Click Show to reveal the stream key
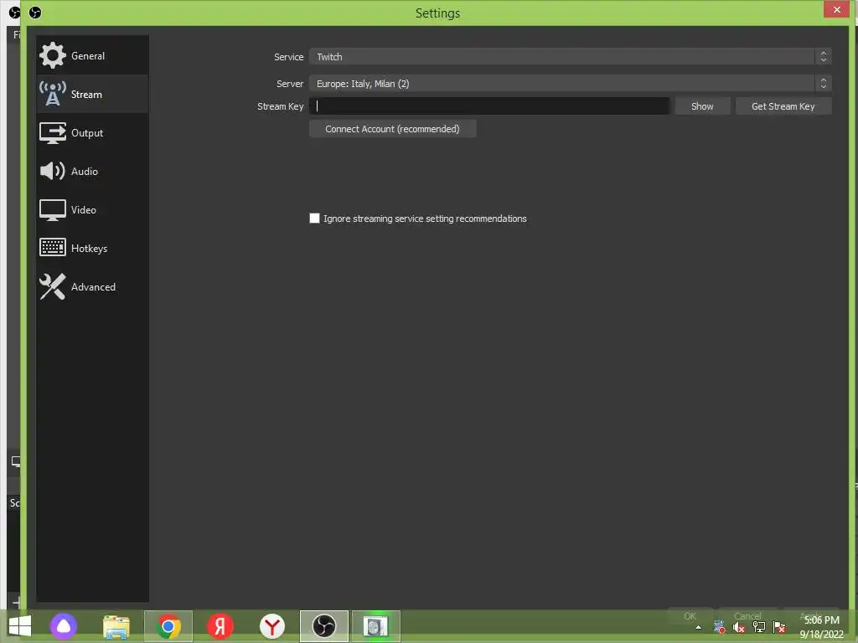 point(703,106)
